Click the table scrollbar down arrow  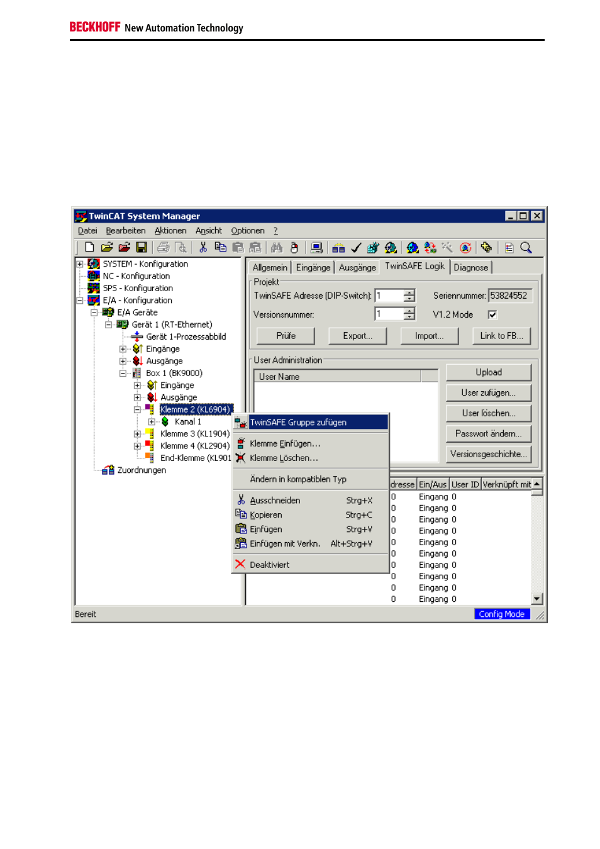537,599
